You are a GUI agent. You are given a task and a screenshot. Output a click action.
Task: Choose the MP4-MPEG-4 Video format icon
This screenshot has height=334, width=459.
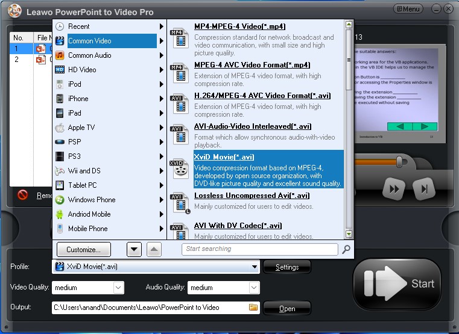pos(180,38)
